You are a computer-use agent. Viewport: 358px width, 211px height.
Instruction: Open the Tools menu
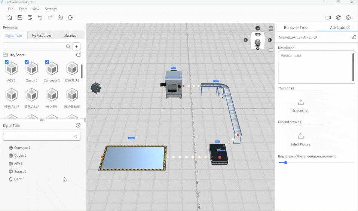click(23, 9)
